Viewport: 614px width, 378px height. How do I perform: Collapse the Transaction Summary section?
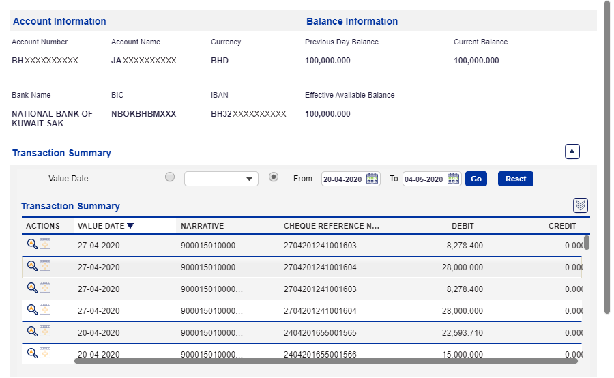click(x=572, y=151)
